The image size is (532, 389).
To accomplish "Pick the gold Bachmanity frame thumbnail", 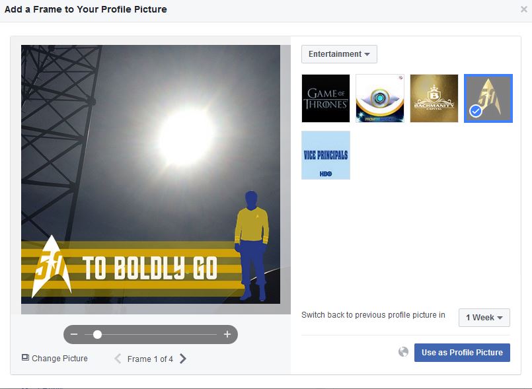I will 434,98.
